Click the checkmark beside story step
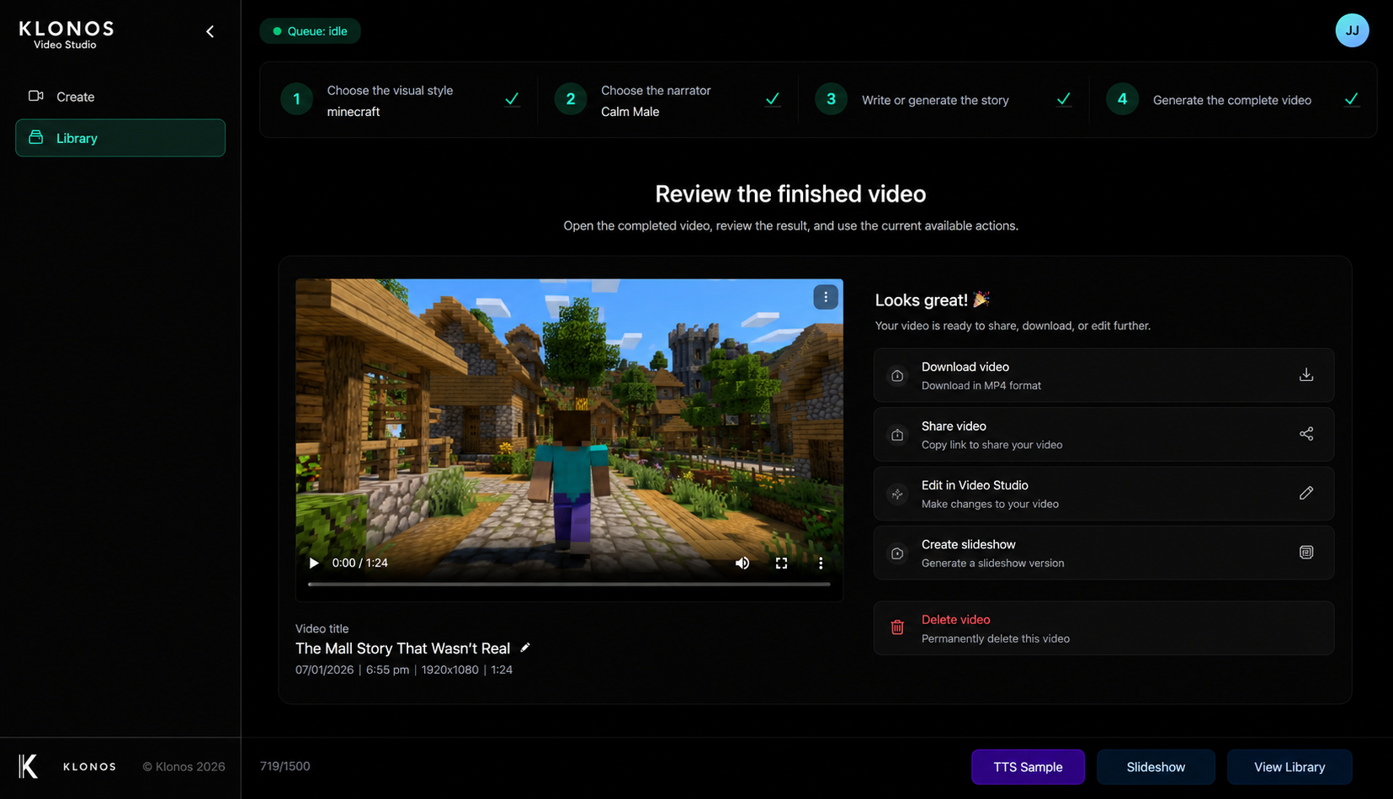Image resolution: width=1393 pixels, height=799 pixels. [x=1064, y=99]
